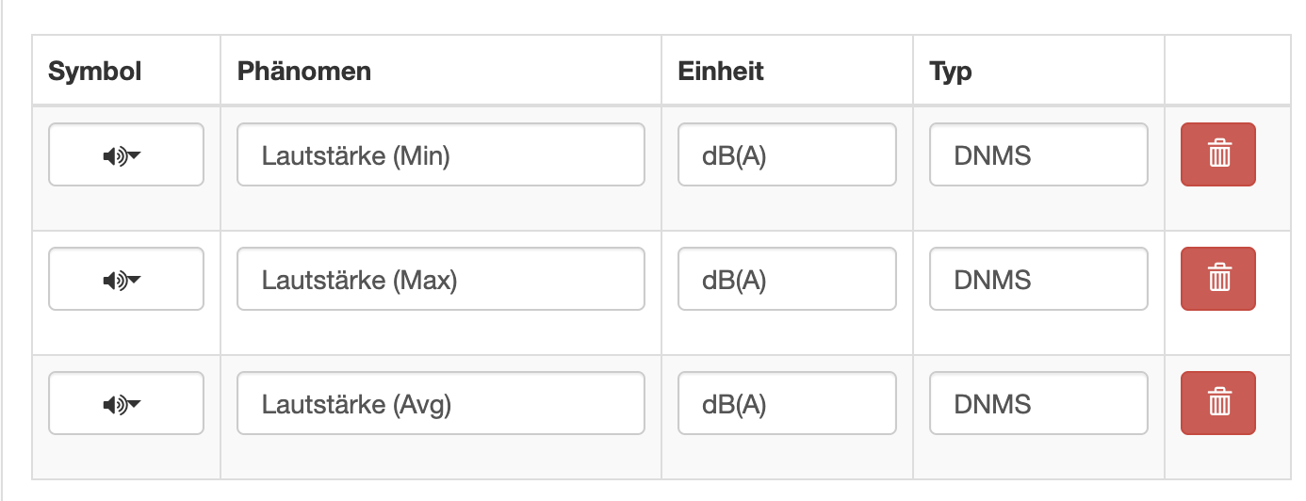Click the Phänomen column header
Screen dimensions: 1306x501
tap(303, 71)
